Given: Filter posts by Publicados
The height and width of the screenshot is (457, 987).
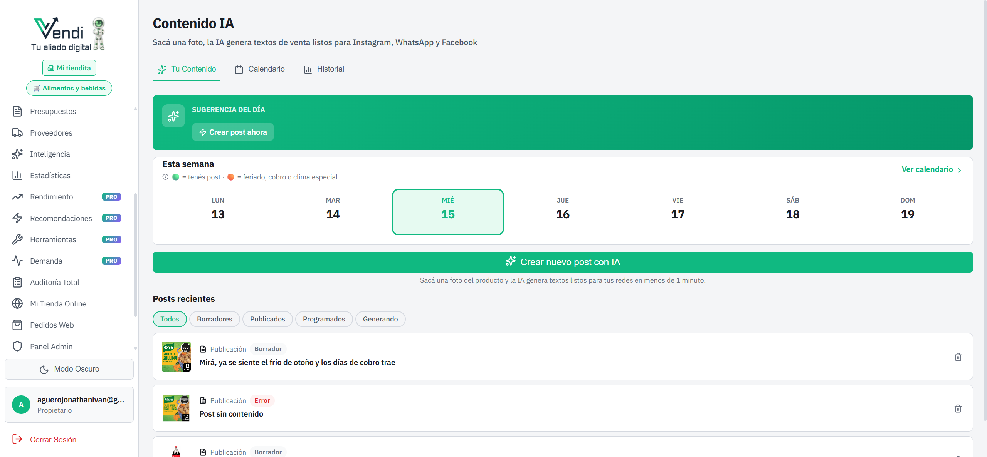Looking at the screenshot, I should pyautogui.click(x=267, y=319).
